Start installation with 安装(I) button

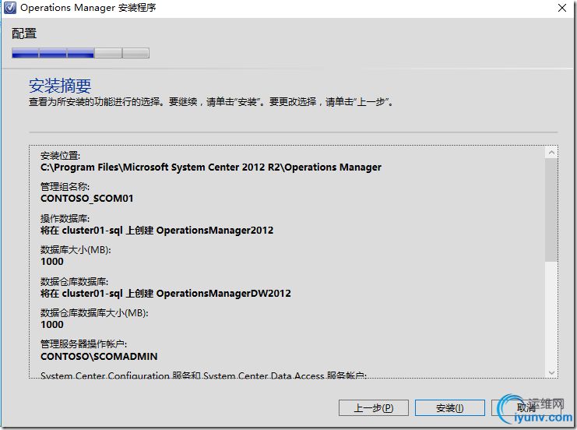(x=449, y=408)
